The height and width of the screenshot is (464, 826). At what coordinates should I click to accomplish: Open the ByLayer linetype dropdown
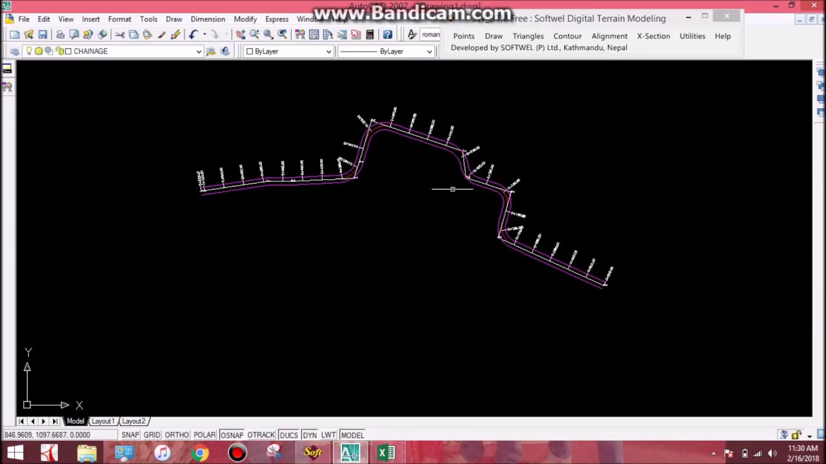tap(429, 52)
